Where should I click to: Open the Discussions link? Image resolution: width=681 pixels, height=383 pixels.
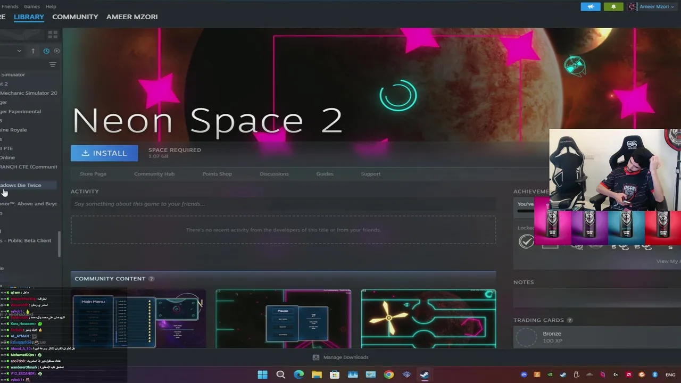274,174
